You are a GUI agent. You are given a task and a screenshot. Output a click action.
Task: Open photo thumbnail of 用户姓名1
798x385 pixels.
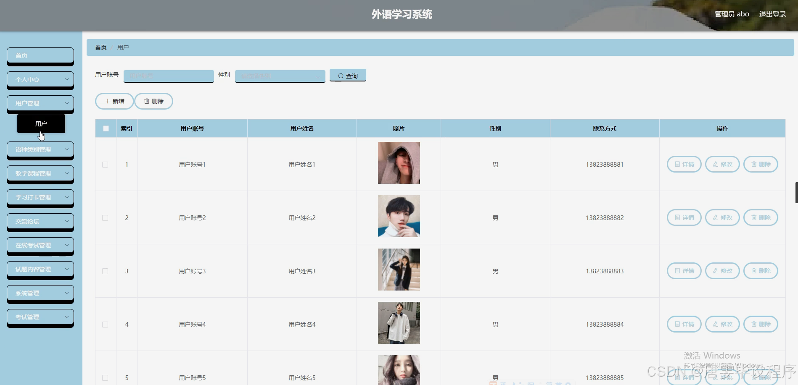coord(399,163)
